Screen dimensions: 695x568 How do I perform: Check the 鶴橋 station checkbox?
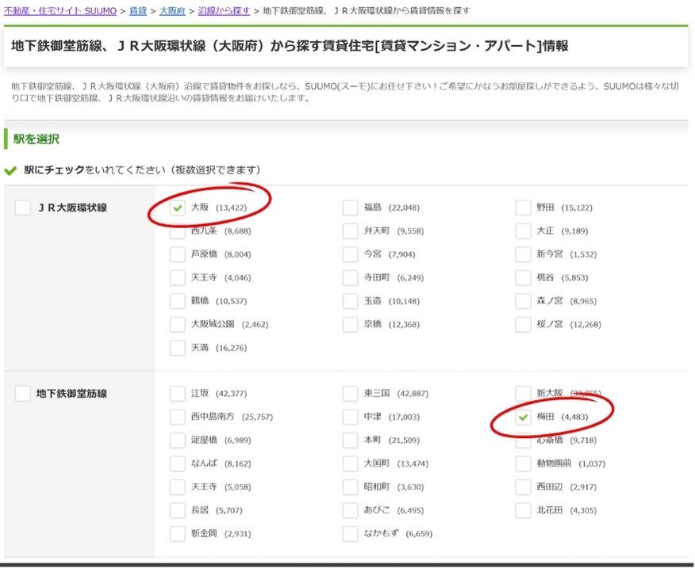pyautogui.click(x=178, y=302)
